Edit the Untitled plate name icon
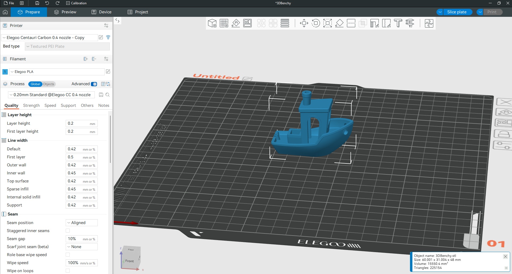The height and width of the screenshot is (274, 512). (x=248, y=79)
